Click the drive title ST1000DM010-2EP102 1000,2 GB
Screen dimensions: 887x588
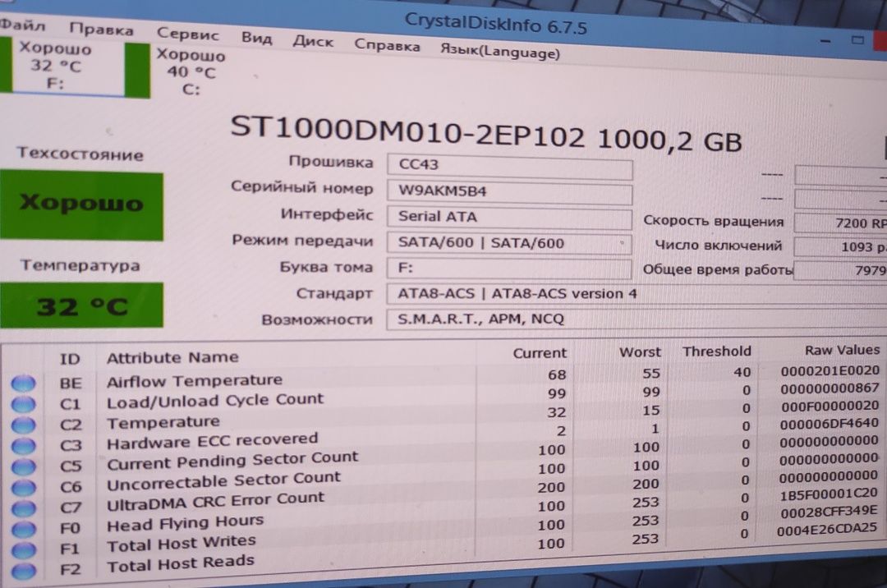(486, 133)
